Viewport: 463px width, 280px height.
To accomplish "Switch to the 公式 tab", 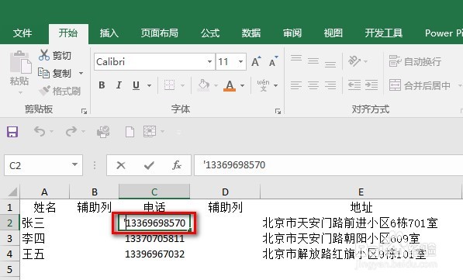I will click(210, 33).
